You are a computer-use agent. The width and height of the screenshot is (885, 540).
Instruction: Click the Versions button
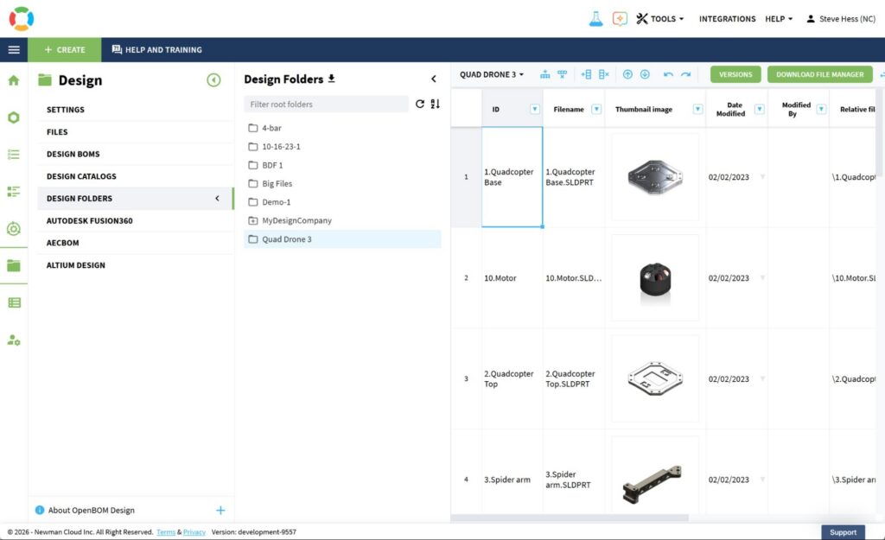tap(735, 74)
